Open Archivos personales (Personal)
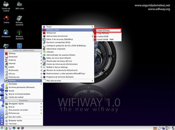 23,87
